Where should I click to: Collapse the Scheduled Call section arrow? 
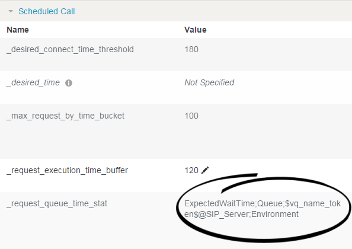(x=11, y=11)
